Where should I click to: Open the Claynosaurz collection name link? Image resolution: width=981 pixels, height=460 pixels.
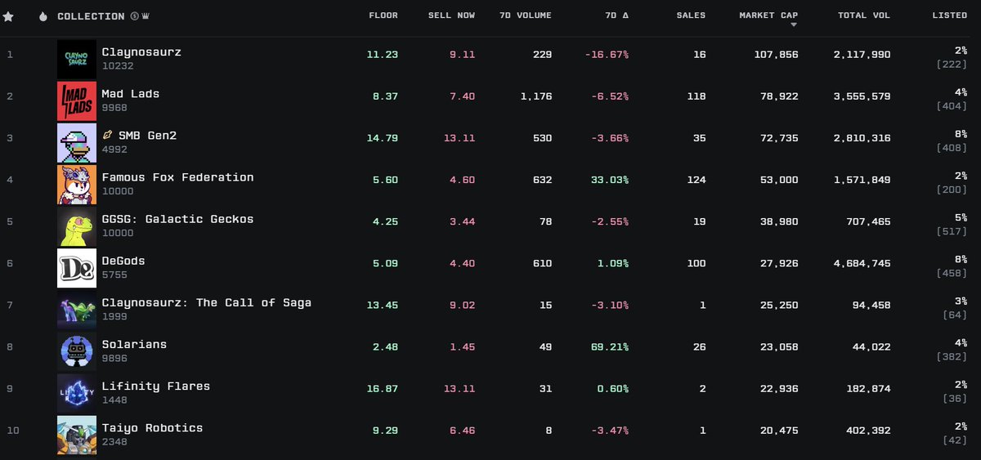141,52
